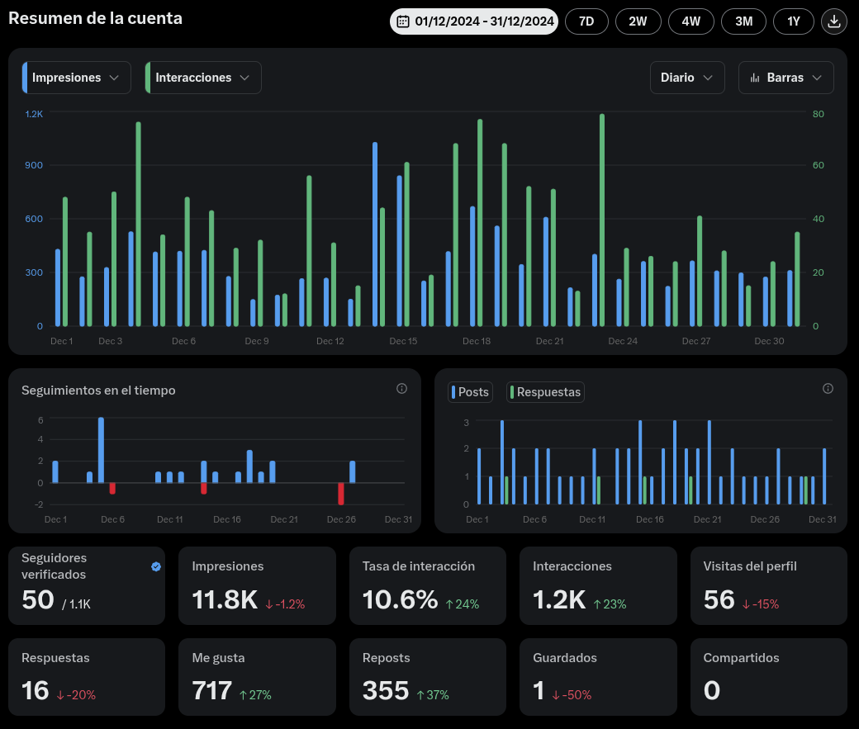Click the blue Impresiones color indicator
The width and height of the screenshot is (859, 729).
click(25, 78)
